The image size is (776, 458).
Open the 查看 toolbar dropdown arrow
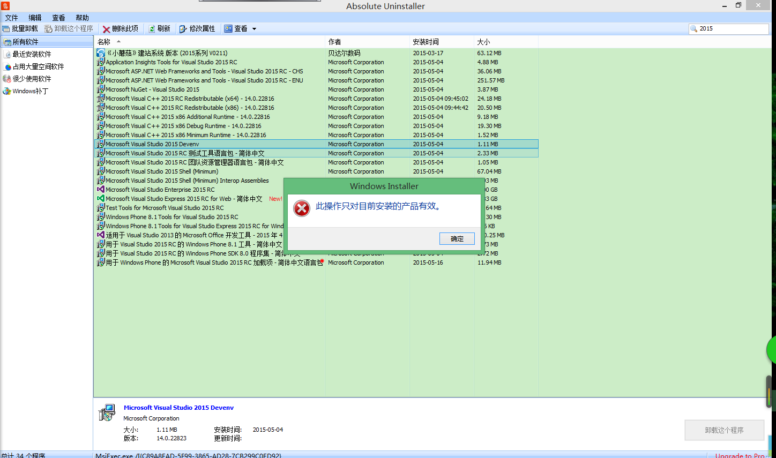pyautogui.click(x=254, y=29)
